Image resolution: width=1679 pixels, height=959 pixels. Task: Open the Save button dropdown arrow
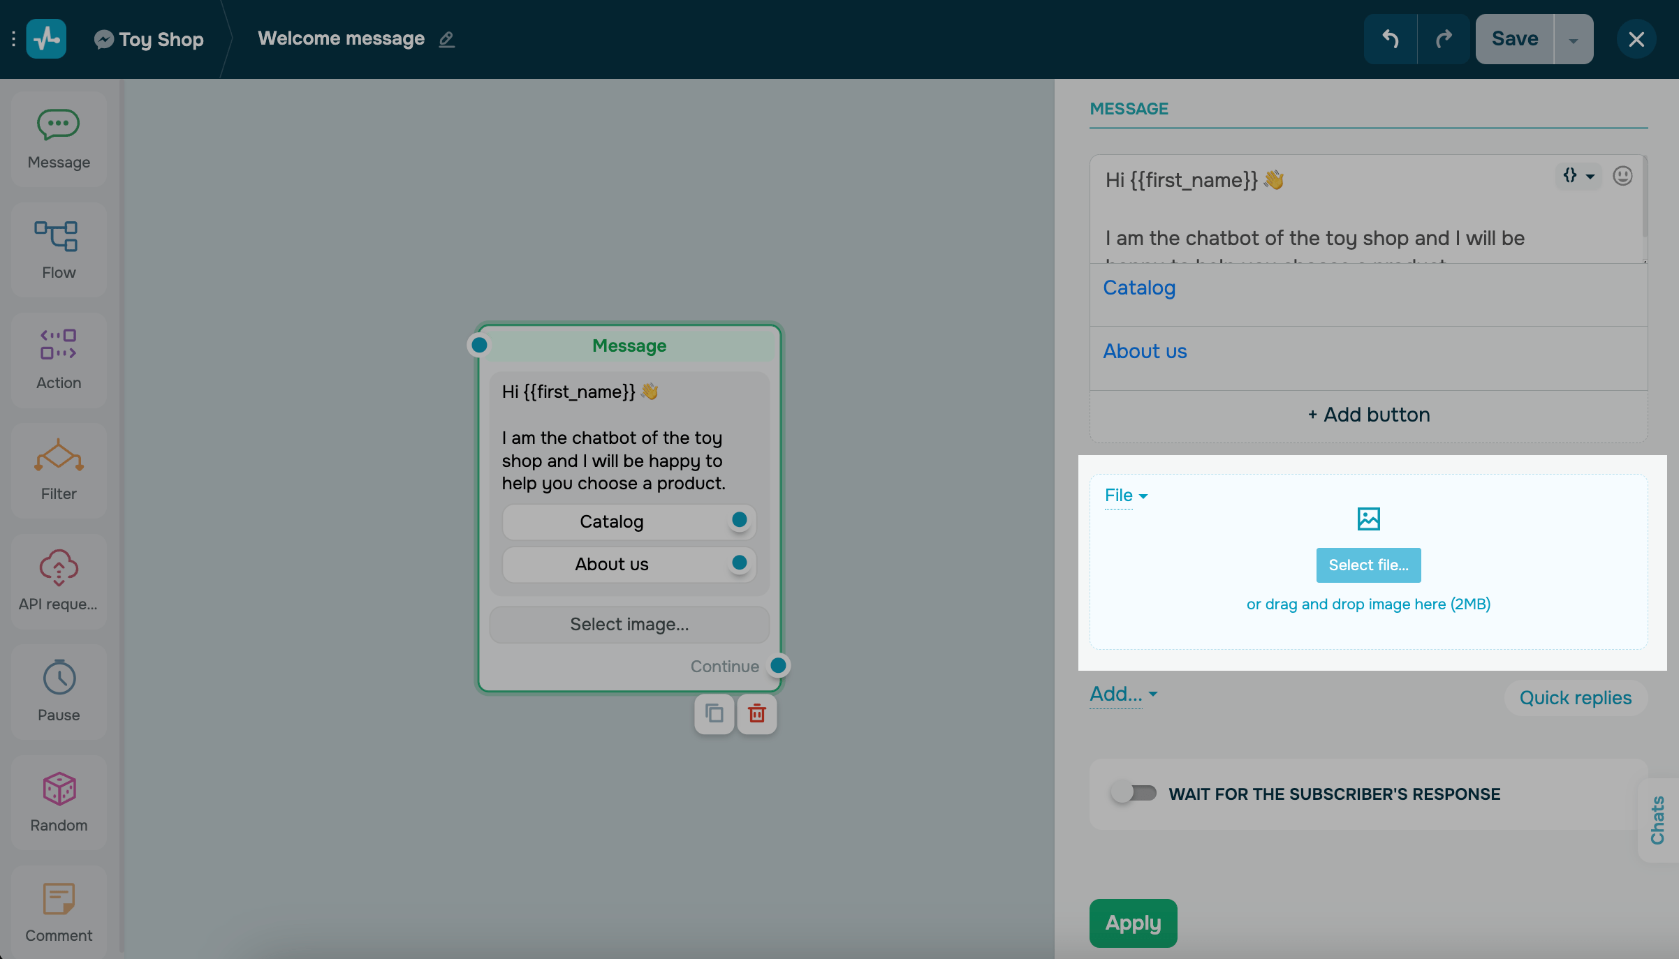pos(1573,38)
